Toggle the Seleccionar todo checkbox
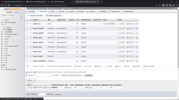Image resolution: width=179 pixels, height=100 pixels. pos(32,66)
